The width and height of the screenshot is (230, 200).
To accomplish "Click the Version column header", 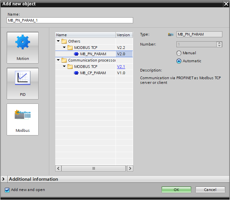I will click(123, 35).
